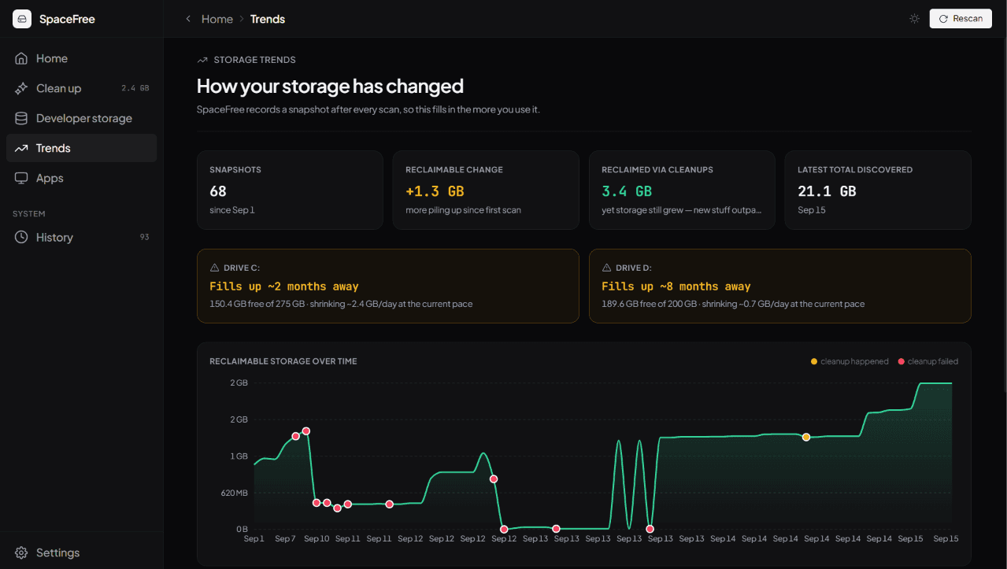Click the Trends arrow icon in sidebar
The width and height of the screenshot is (1007, 569).
tap(21, 148)
